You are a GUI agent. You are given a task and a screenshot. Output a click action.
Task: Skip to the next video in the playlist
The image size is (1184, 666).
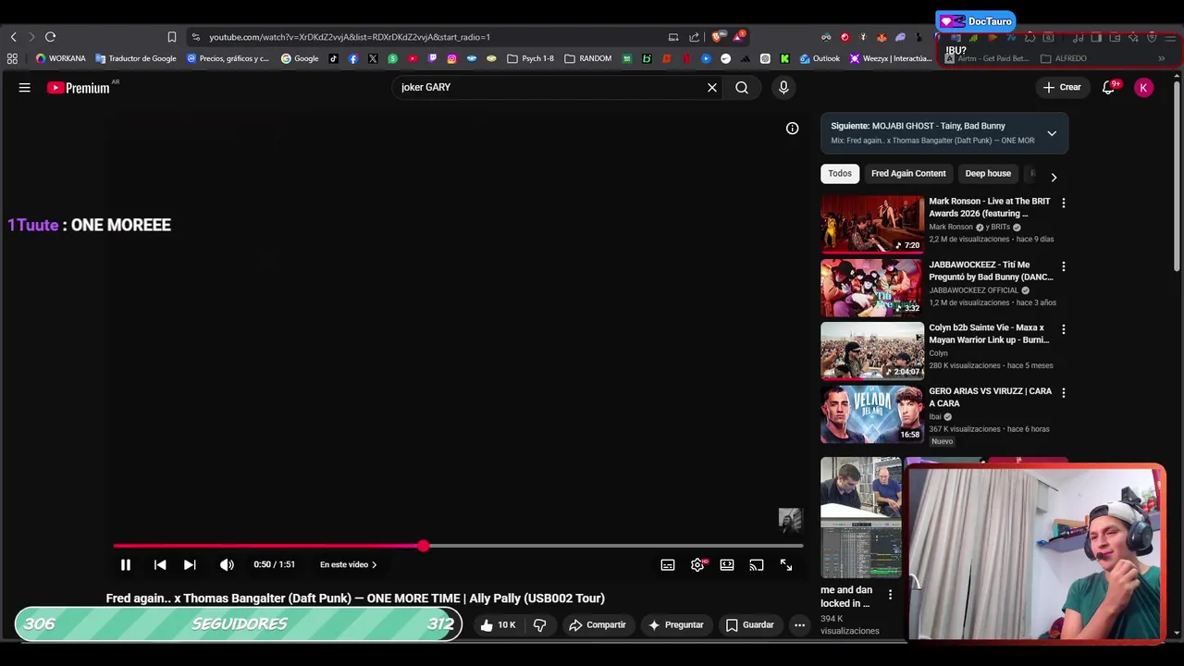190,564
